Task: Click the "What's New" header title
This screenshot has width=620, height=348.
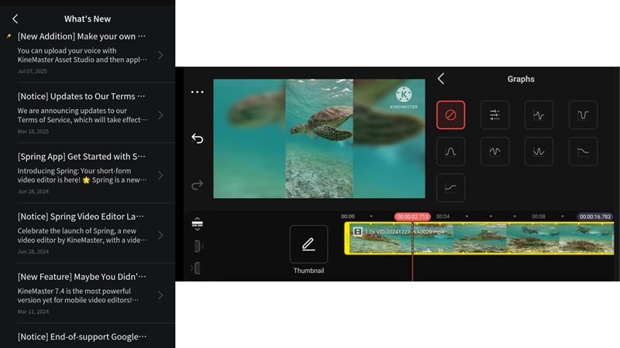Action: point(88,19)
